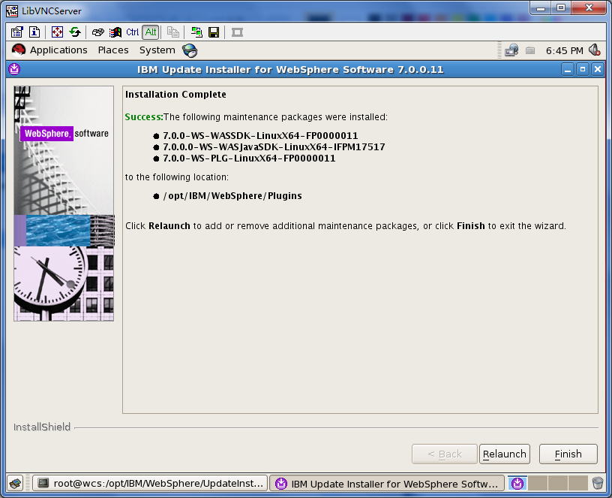Open the trash icon in bottom panel

pos(597,483)
